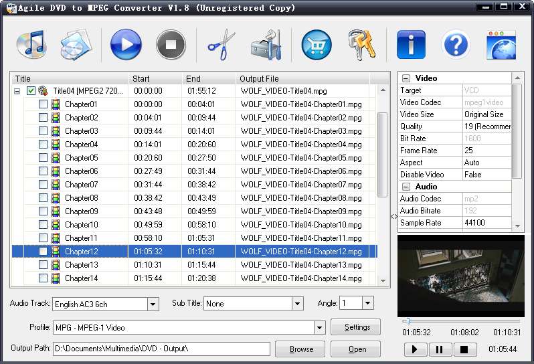This screenshot has width=534, height=364.
Task: Click the Sample Rate value 44100
Action: [487, 223]
